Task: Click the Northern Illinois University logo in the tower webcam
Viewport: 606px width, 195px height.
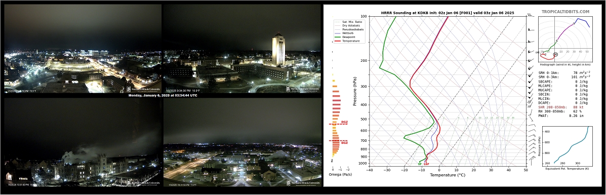Action: [303, 89]
